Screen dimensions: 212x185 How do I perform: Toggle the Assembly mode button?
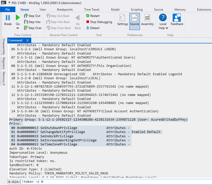tap(147, 20)
